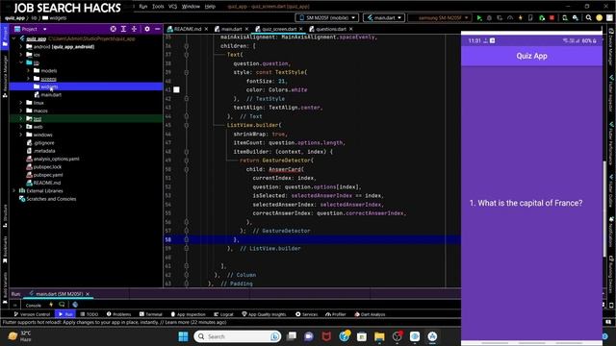Open the Window menu
This screenshot has height=346, width=616.
point(191,7)
